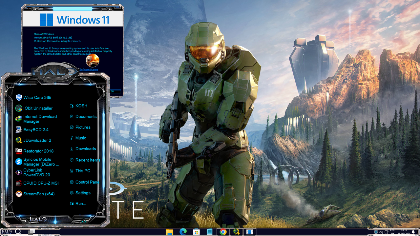The width and height of the screenshot is (420, 236).
Task: Switch to JDownloader taskbar icon
Action: [236, 232]
